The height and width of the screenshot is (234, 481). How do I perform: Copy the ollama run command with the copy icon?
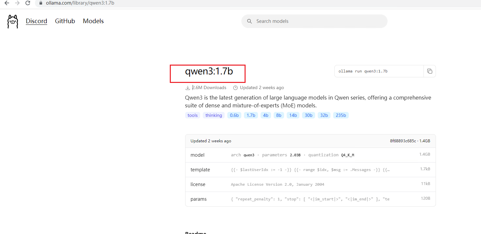click(430, 71)
